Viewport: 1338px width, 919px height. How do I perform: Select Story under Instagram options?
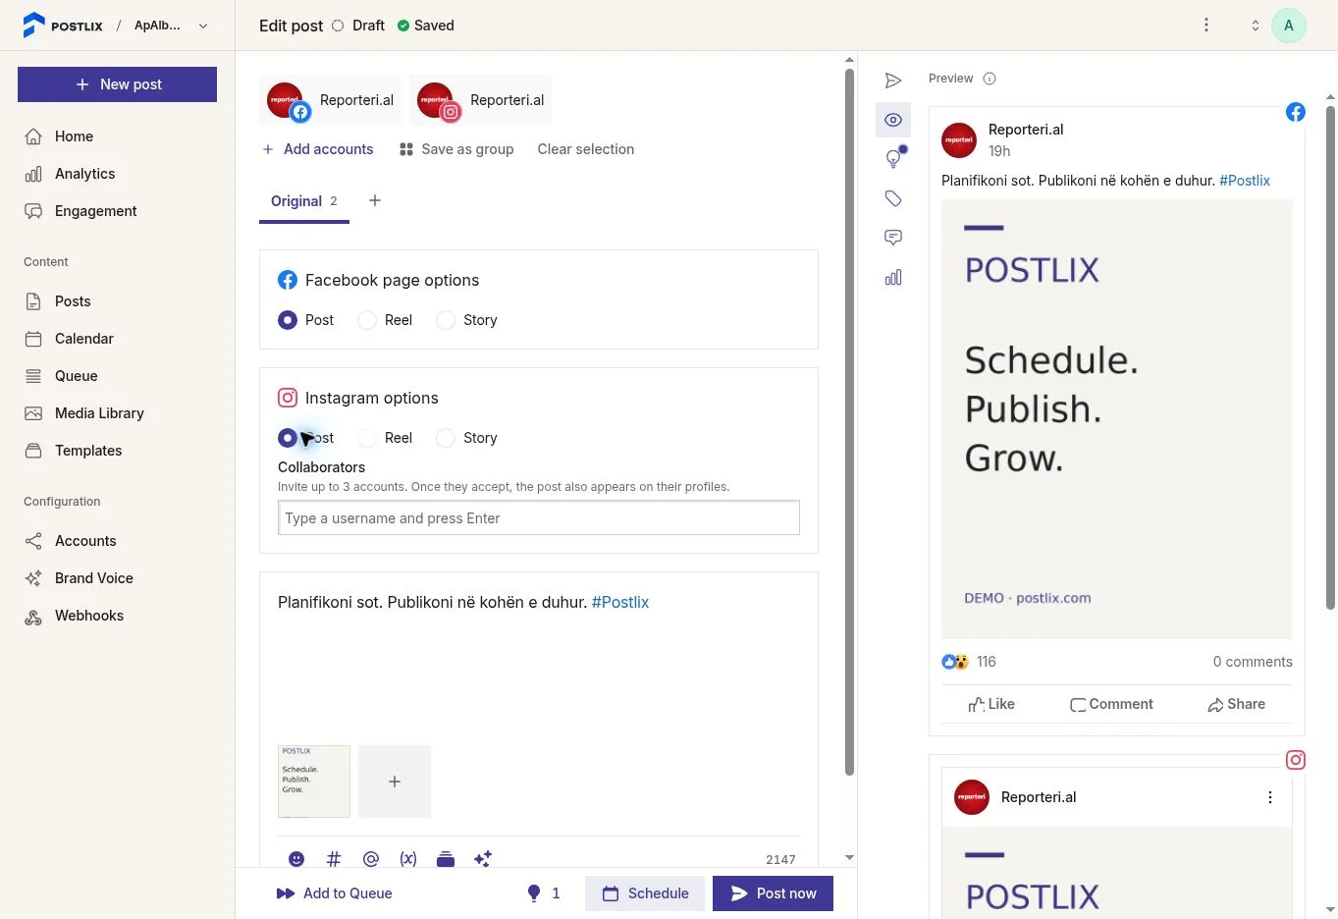tap(466, 438)
